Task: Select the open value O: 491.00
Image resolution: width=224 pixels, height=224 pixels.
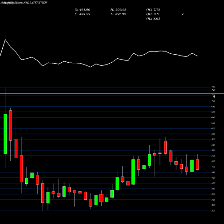Action: click(82, 10)
